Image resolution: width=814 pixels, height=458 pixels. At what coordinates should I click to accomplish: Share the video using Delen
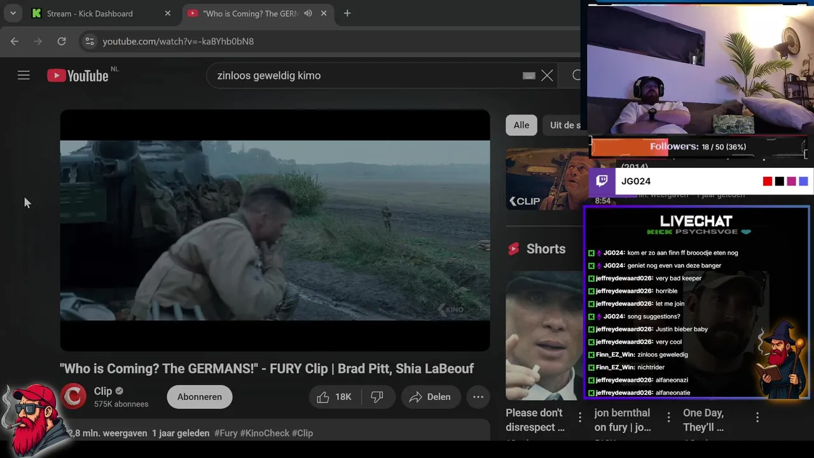coord(430,397)
